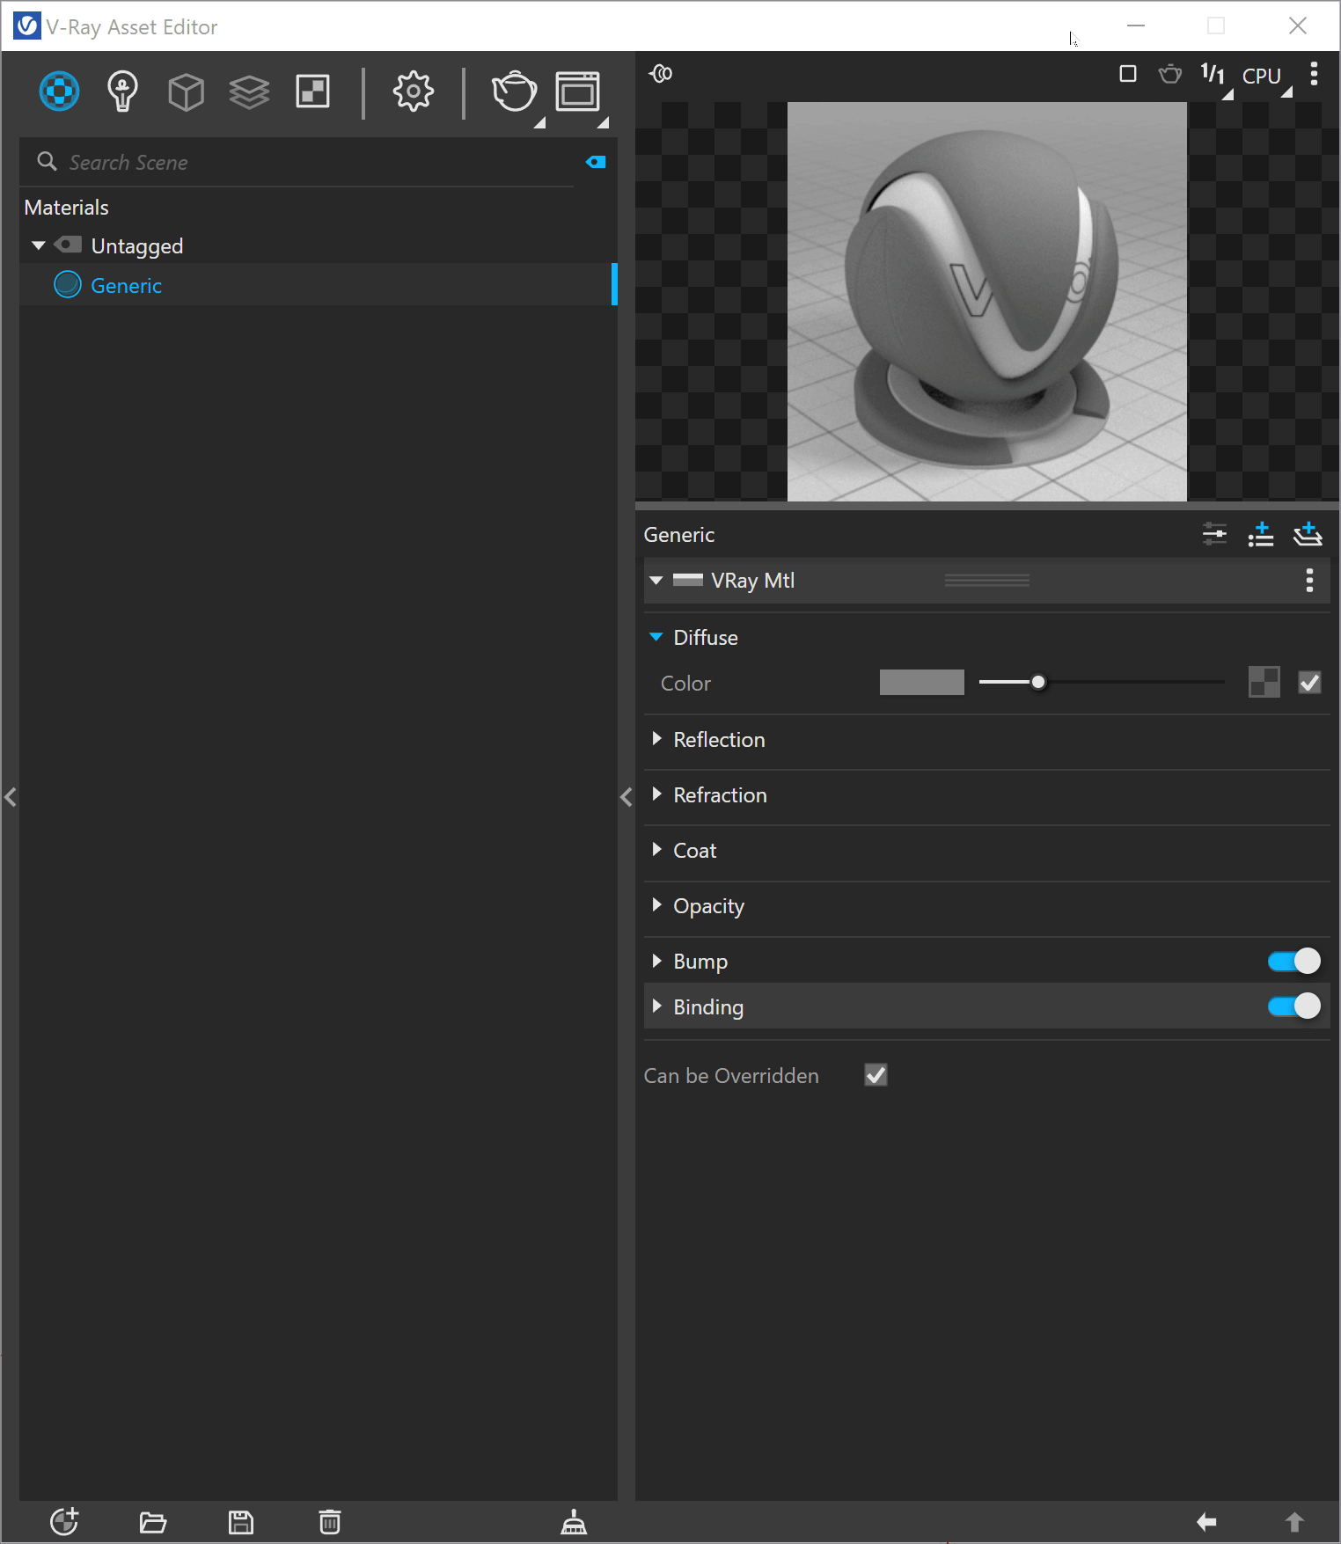This screenshot has width=1341, height=1544.
Task: Open the Geometry category cube icon
Action: [186, 91]
